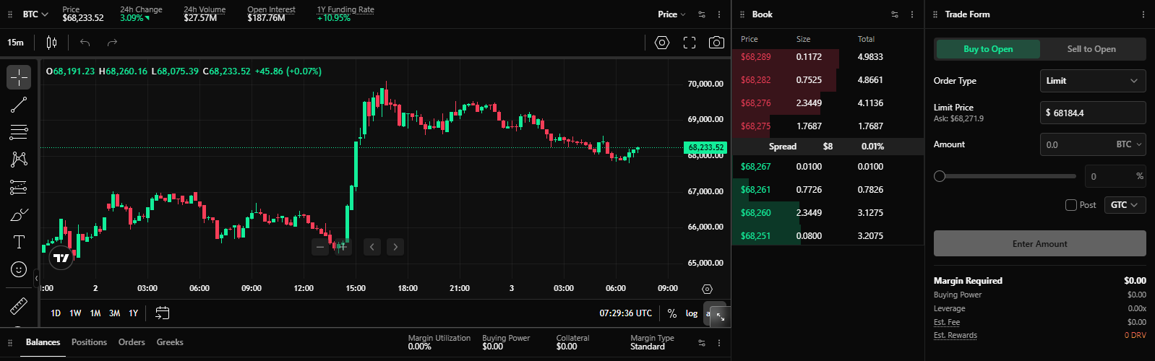Set chart range to 1D
This screenshot has width=1155, height=361.
coord(56,313)
